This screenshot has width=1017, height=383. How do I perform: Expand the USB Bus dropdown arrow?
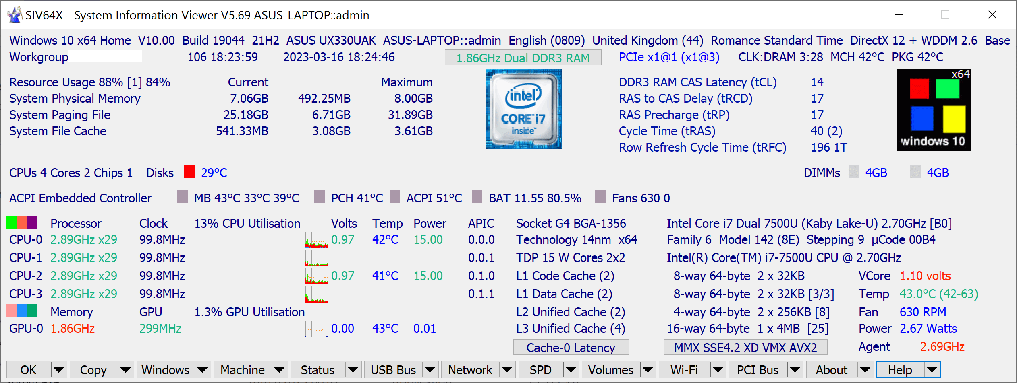[x=430, y=370]
